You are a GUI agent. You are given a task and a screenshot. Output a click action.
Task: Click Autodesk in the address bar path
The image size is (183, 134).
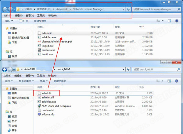tap(63, 9)
